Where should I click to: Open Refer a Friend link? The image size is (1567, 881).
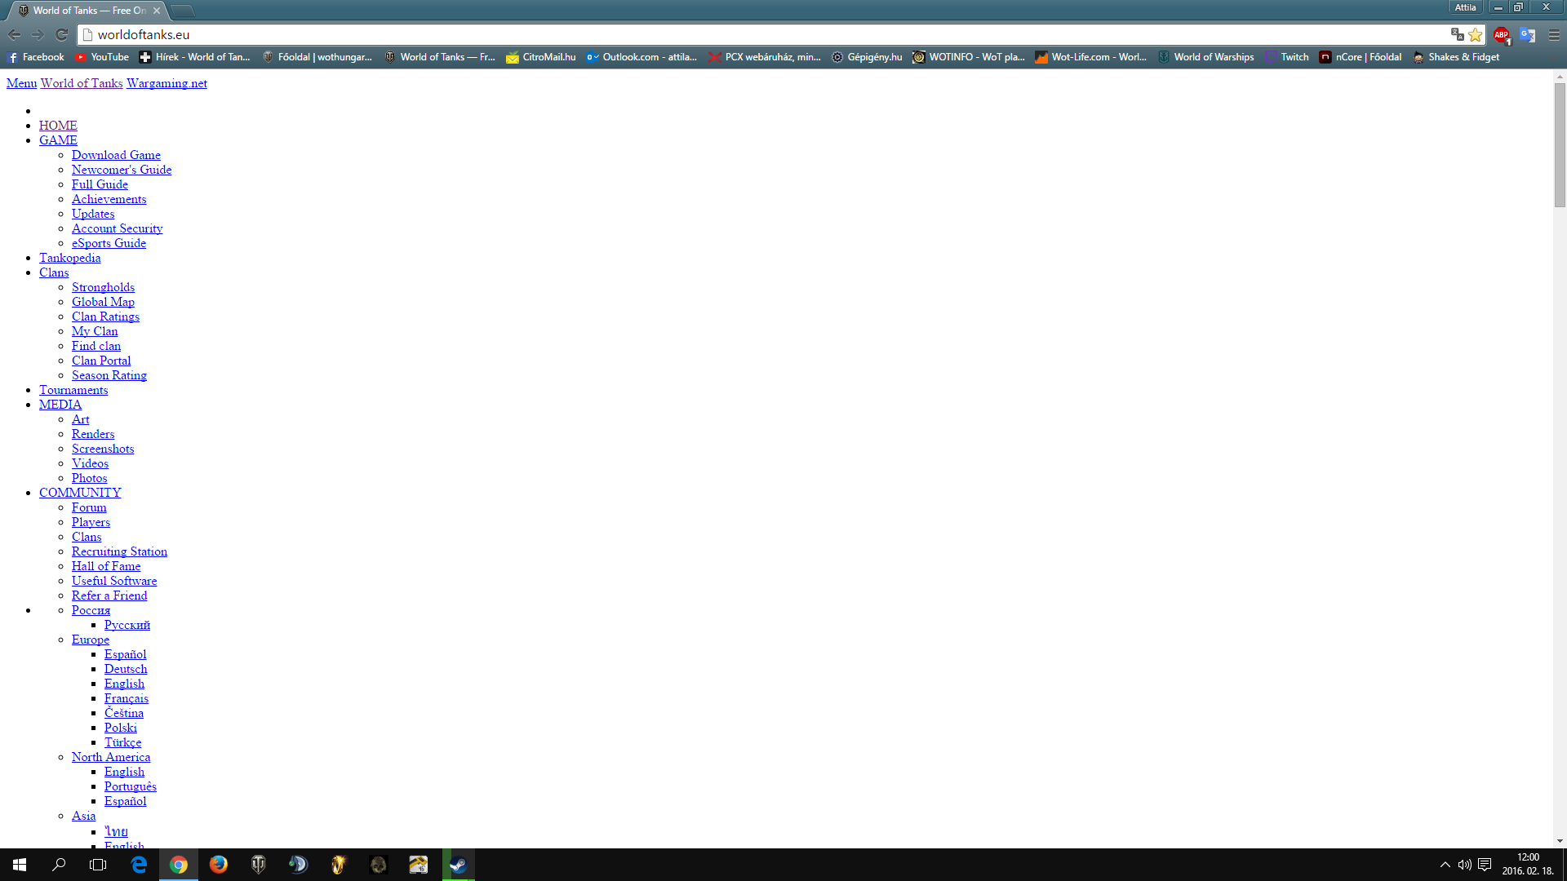pos(109,595)
